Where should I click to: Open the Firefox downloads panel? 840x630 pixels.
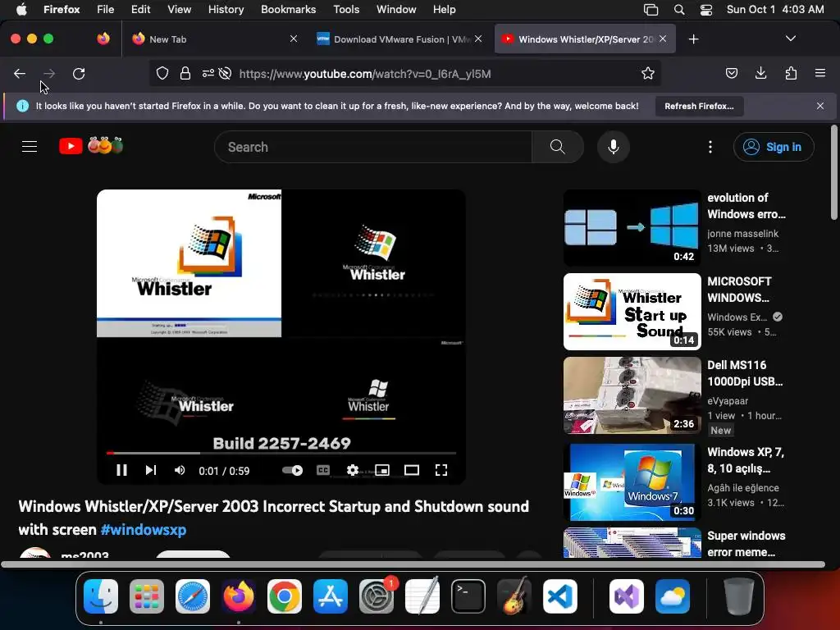tap(760, 73)
